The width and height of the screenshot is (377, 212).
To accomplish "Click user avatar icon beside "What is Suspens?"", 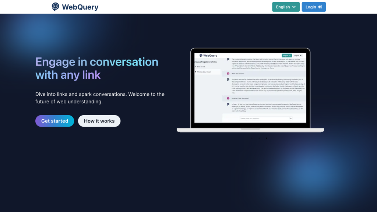I will pyautogui.click(x=228, y=74).
